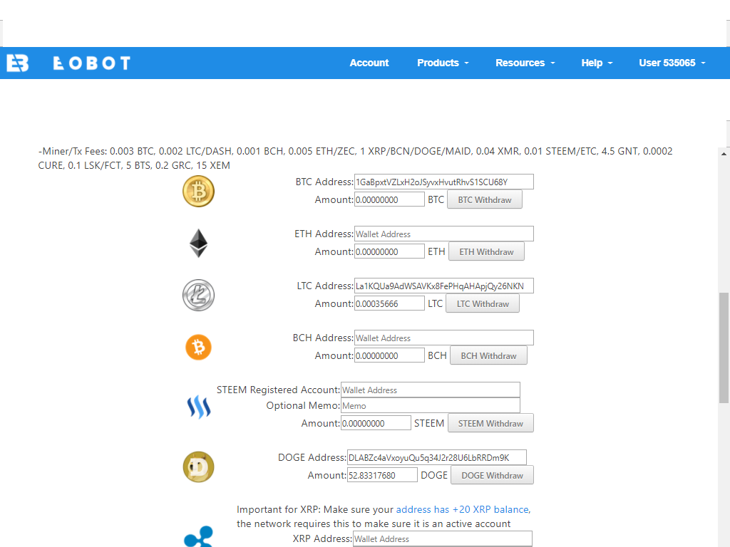Expand the Resources dropdown menu
This screenshot has height=547, width=730.
525,63
